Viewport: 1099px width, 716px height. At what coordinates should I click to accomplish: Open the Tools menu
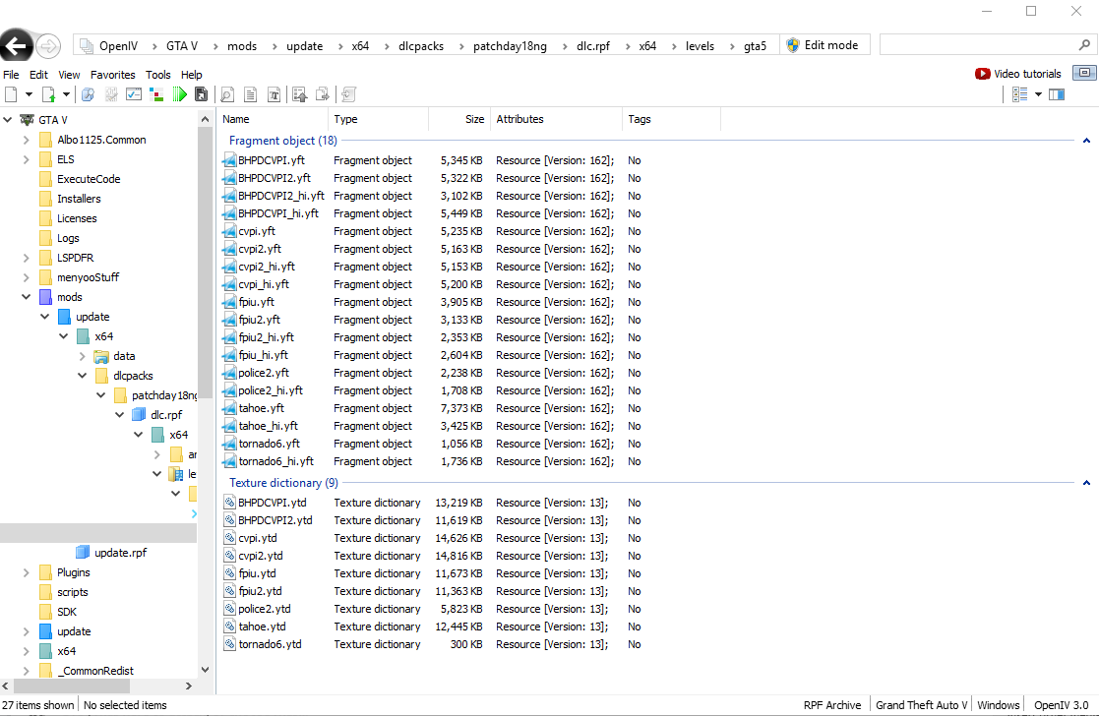coord(157,75)
